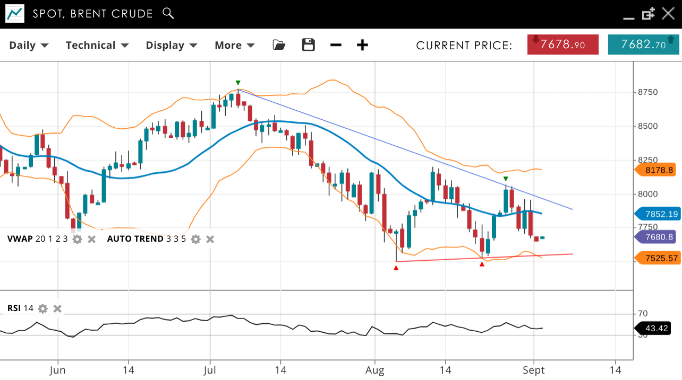Open the More menu

point(234,45)
